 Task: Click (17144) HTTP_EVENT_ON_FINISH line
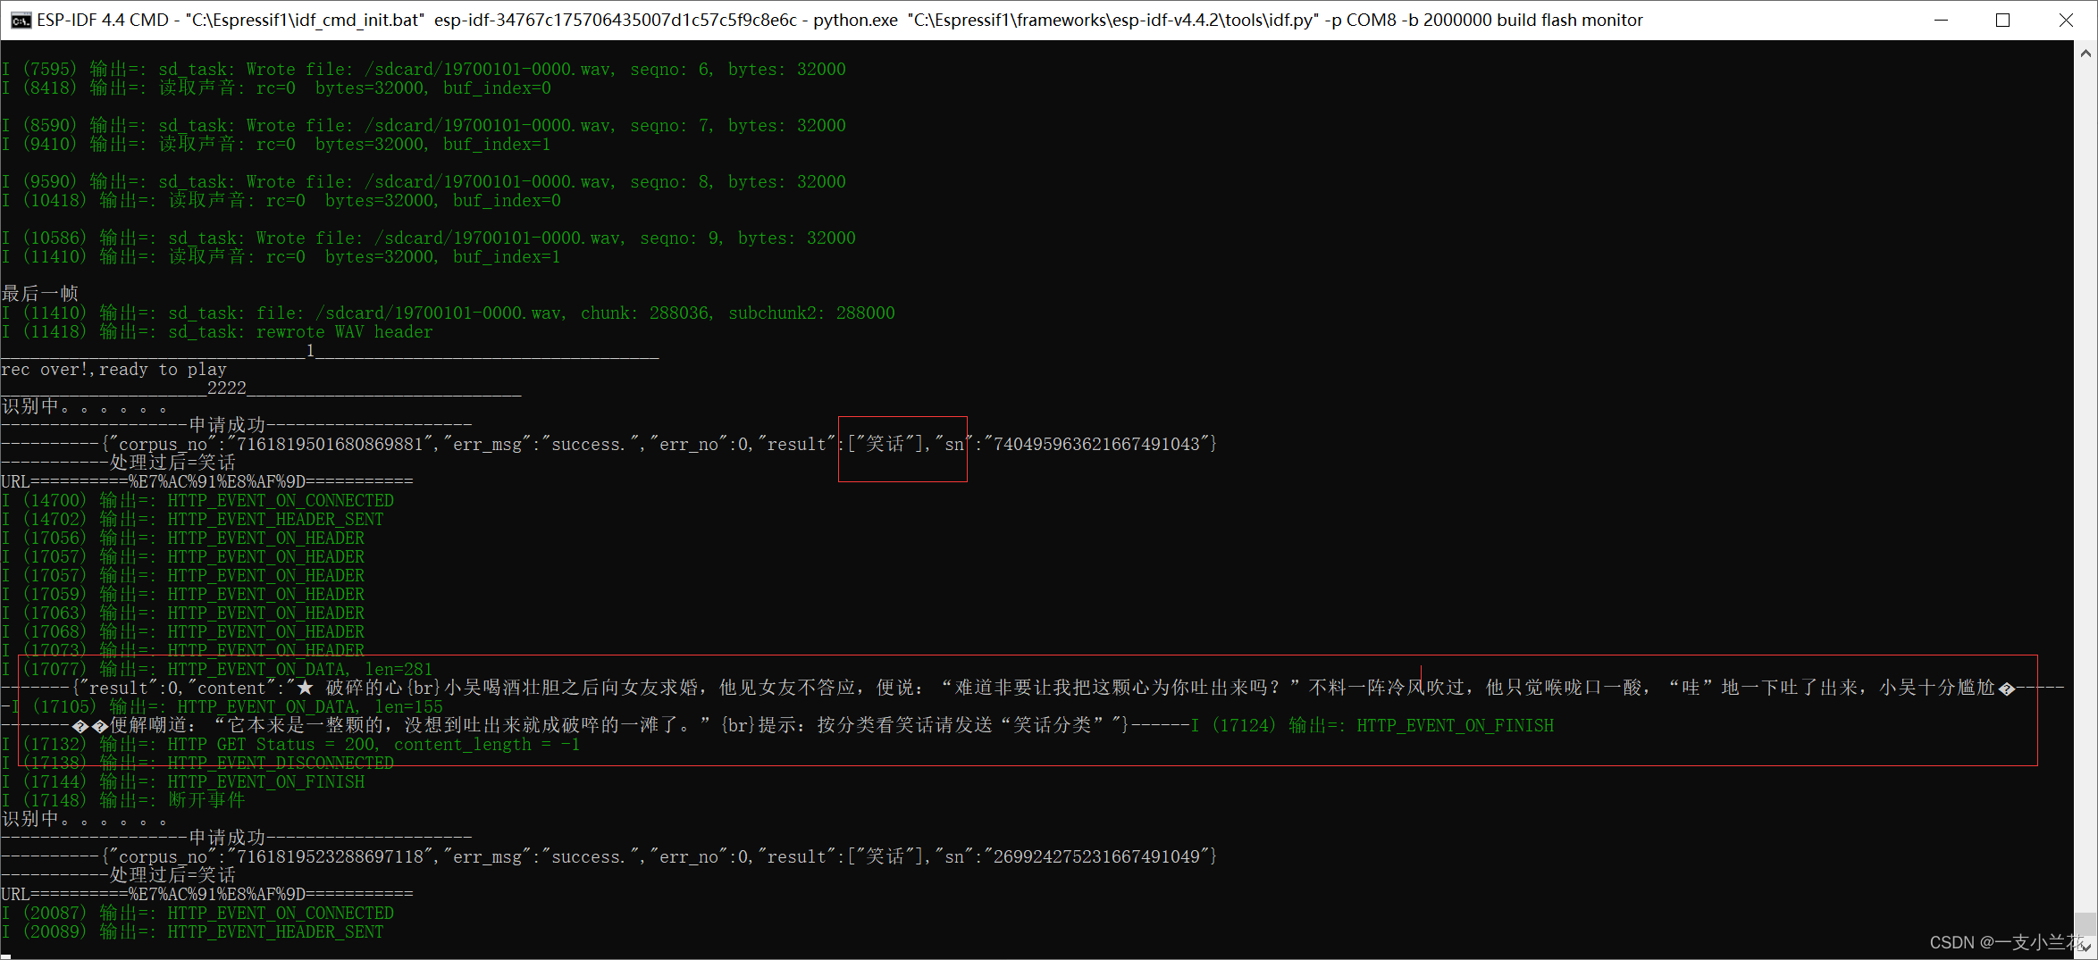tap(183, 781)
